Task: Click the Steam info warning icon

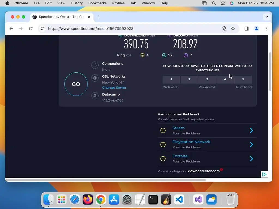Action: click(163, 130)
